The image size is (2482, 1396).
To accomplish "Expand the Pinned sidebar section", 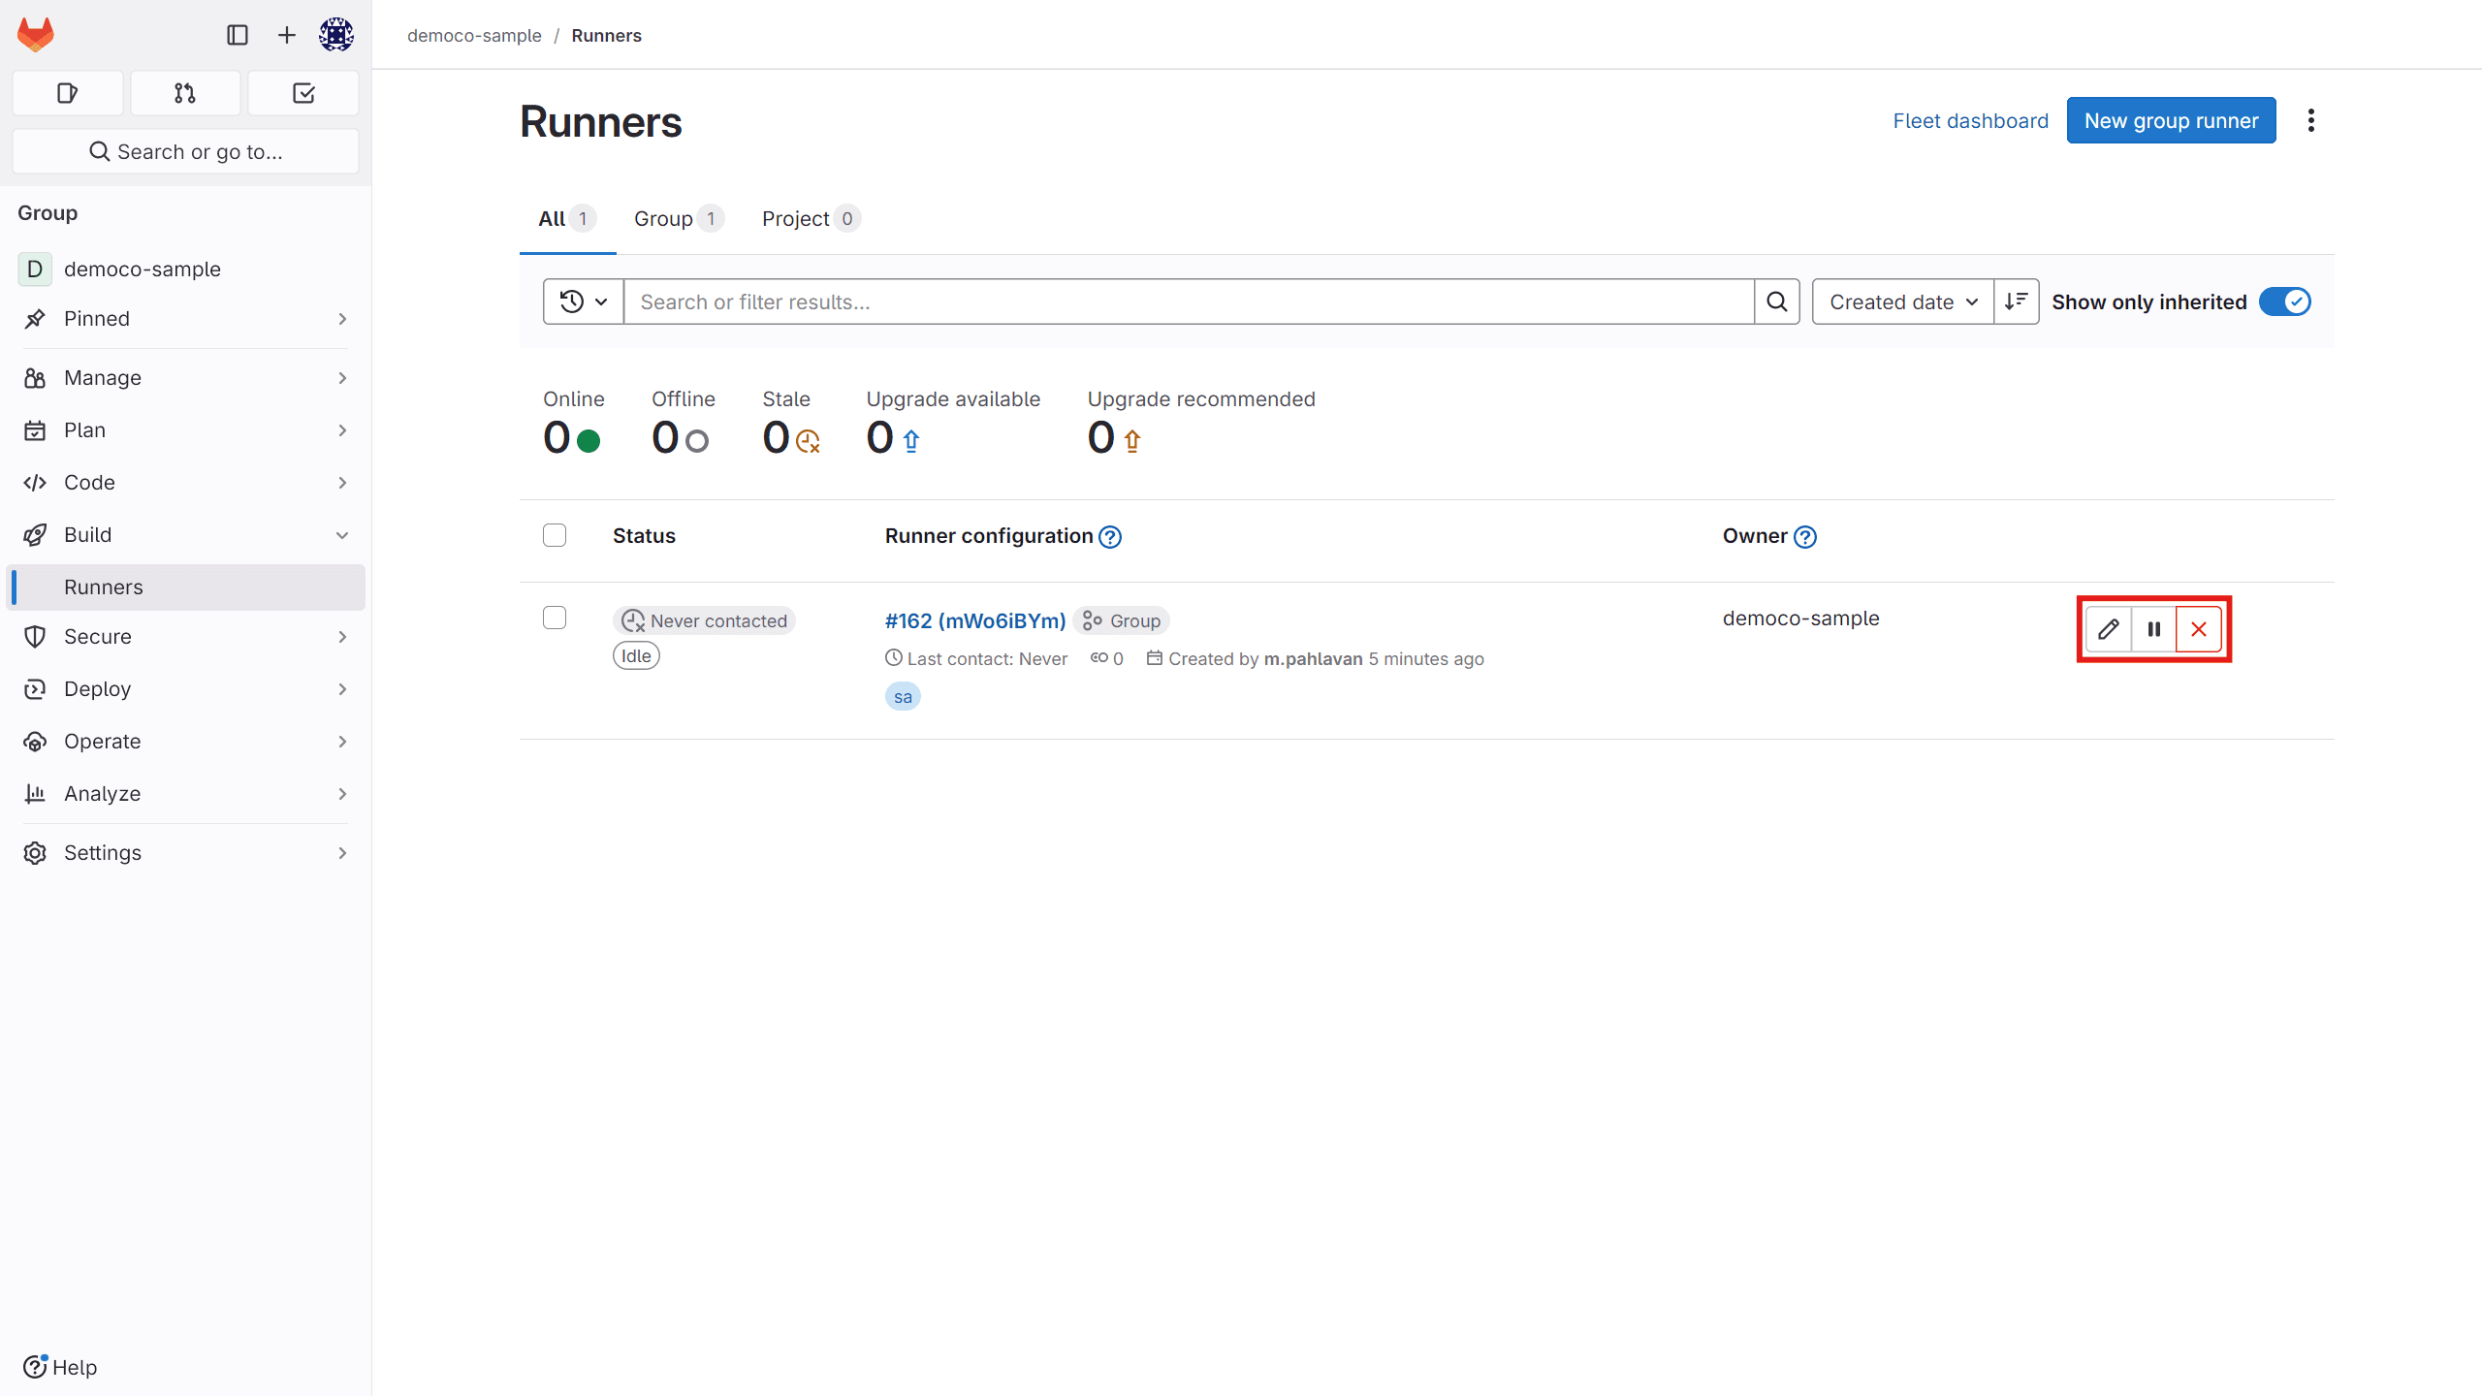I will coord(185,319).
